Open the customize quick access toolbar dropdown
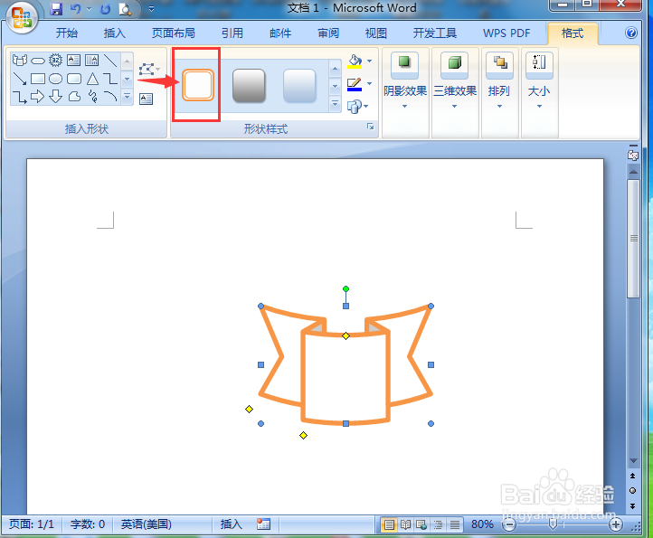 click(151, 9)
